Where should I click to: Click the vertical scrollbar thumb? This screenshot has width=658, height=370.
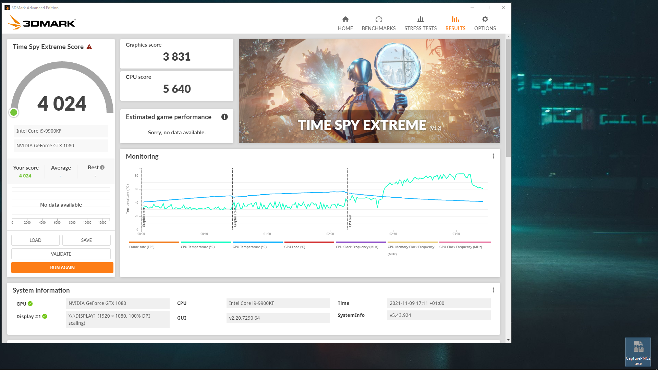pyautogui.click(x=508, y=98)
